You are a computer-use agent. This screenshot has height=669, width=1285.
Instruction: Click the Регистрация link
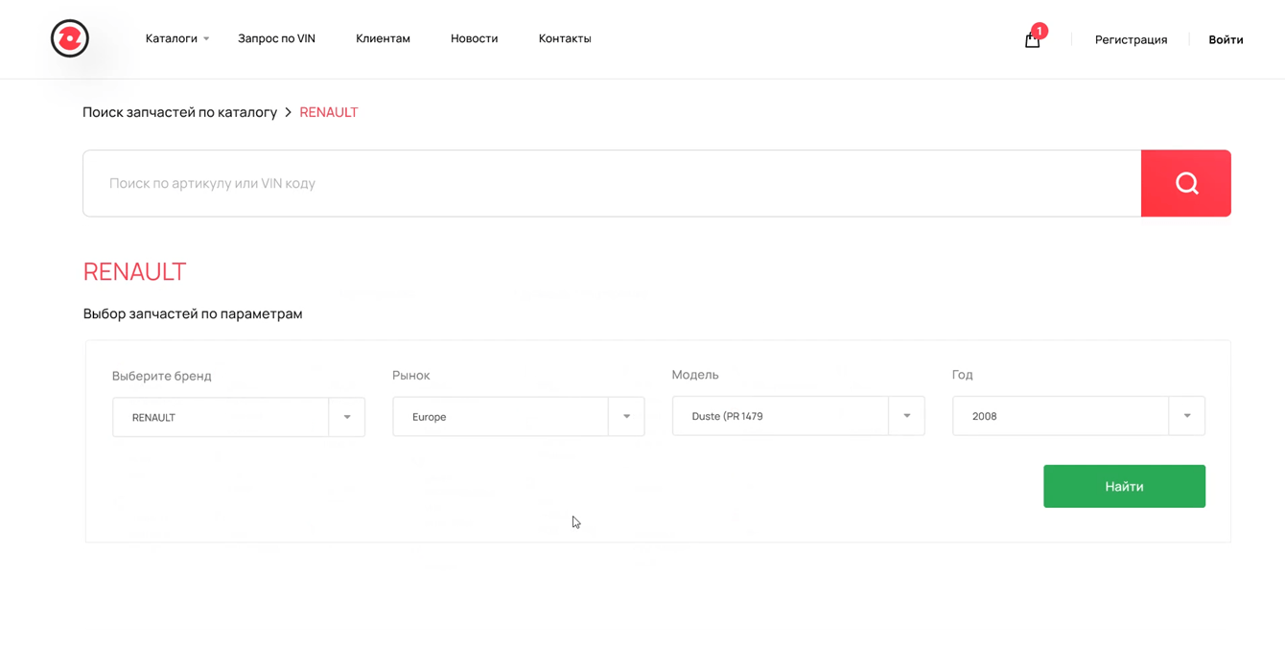tap(1131, 39)
